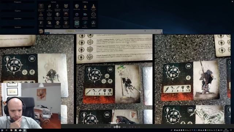Click the Graphics fence title on desktop

tap(18, 11)
